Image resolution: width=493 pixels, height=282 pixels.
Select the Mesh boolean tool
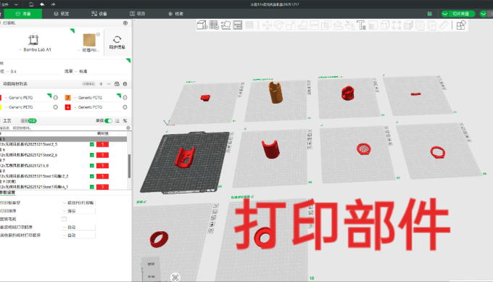coord(326,25)
